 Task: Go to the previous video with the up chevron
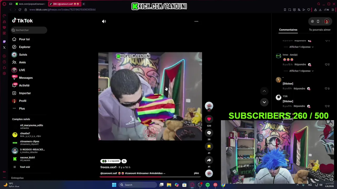click(x=264, y=91)
